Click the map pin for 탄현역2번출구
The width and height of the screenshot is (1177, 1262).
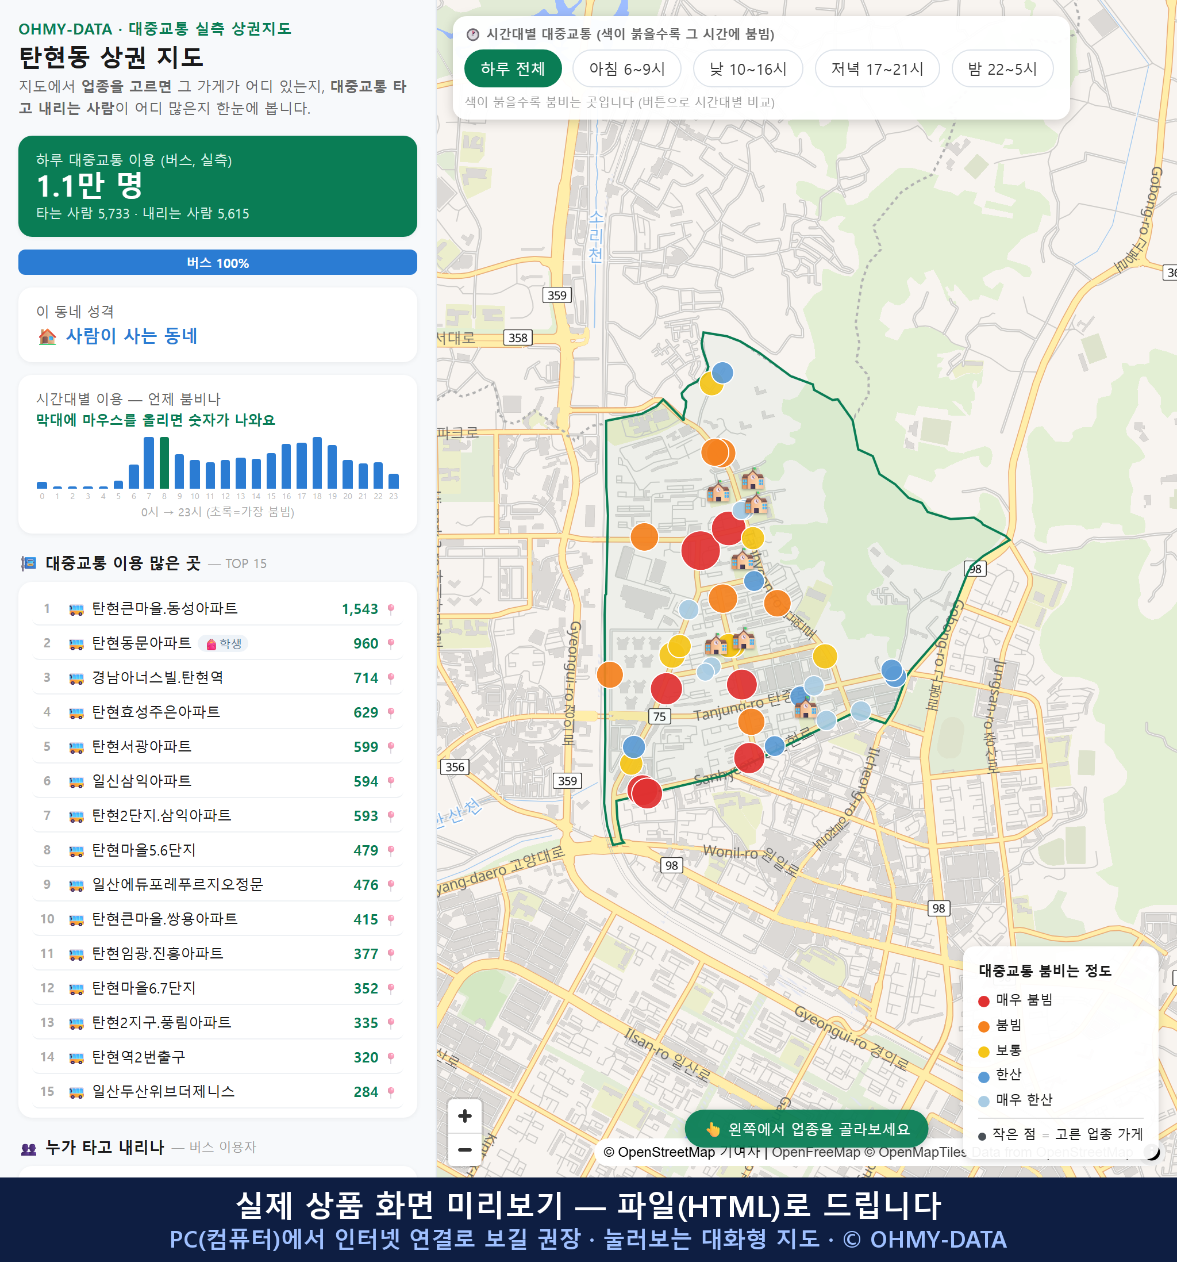coord(391,1057)
